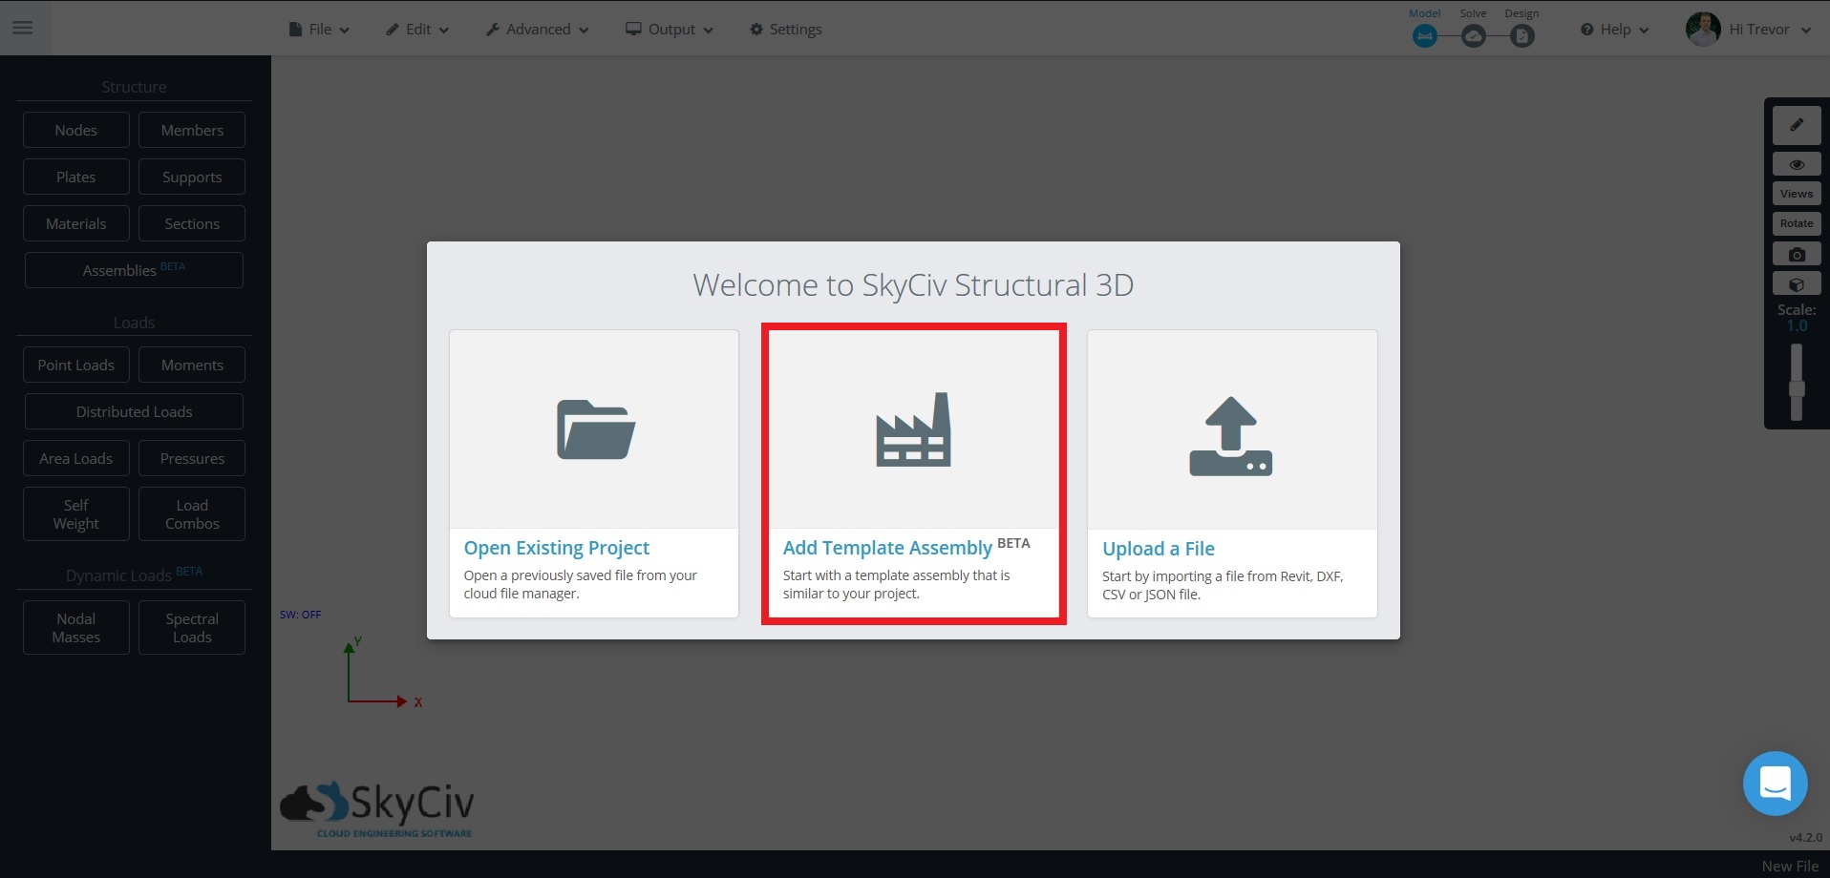Viewport: 1830px width, 878px height.
Task: Open Self Weight settings
Action: coord(76,514)
